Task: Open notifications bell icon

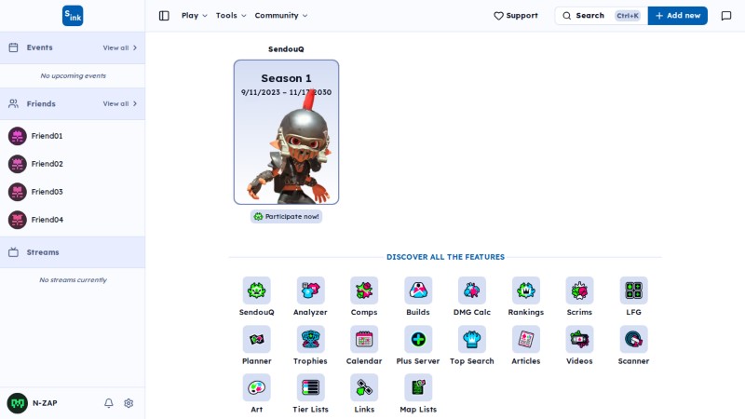Action: (109, 403)
